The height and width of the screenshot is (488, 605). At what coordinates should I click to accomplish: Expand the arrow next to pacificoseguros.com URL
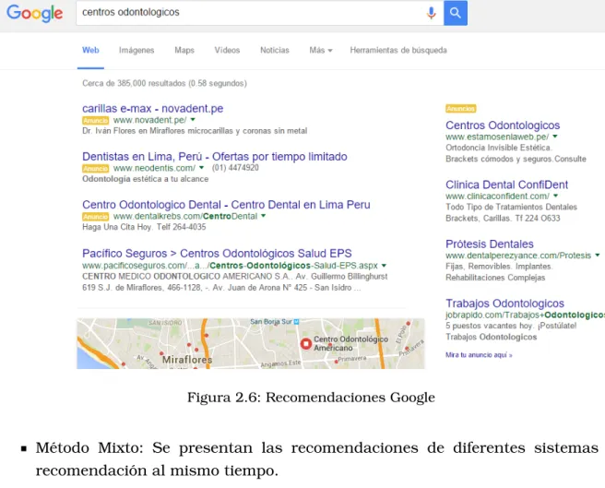pos(384,266)
